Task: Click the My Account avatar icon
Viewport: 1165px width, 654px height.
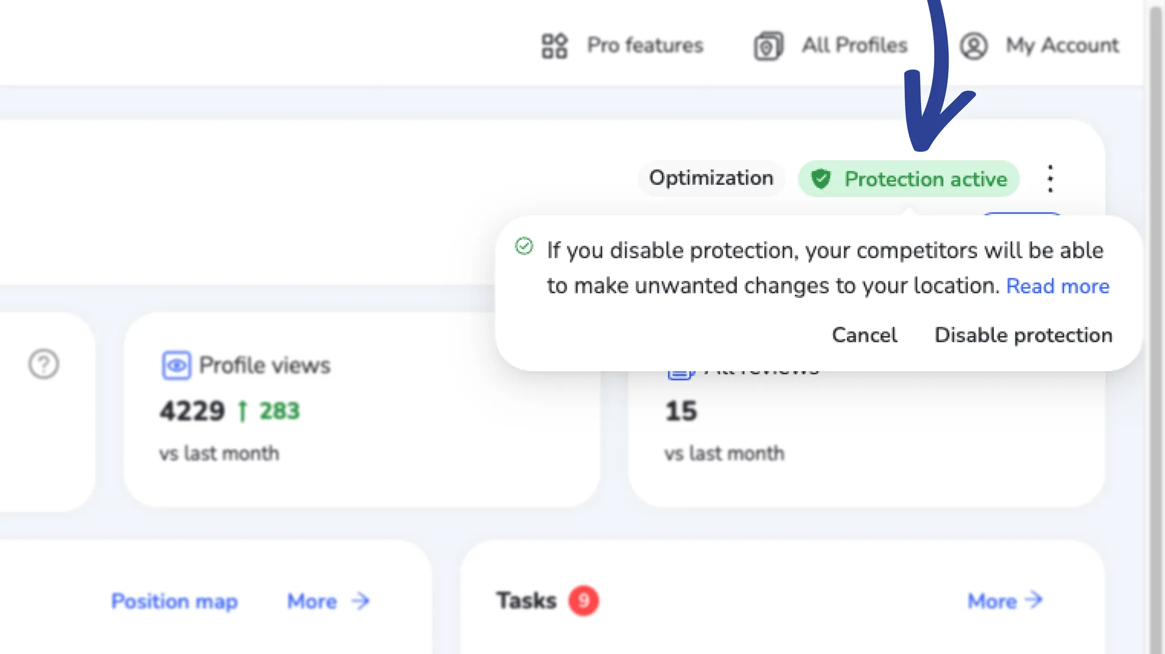Action: coord(974,46)
